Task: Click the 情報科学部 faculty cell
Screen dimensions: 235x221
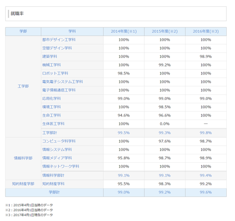Action: coord(23,158)
